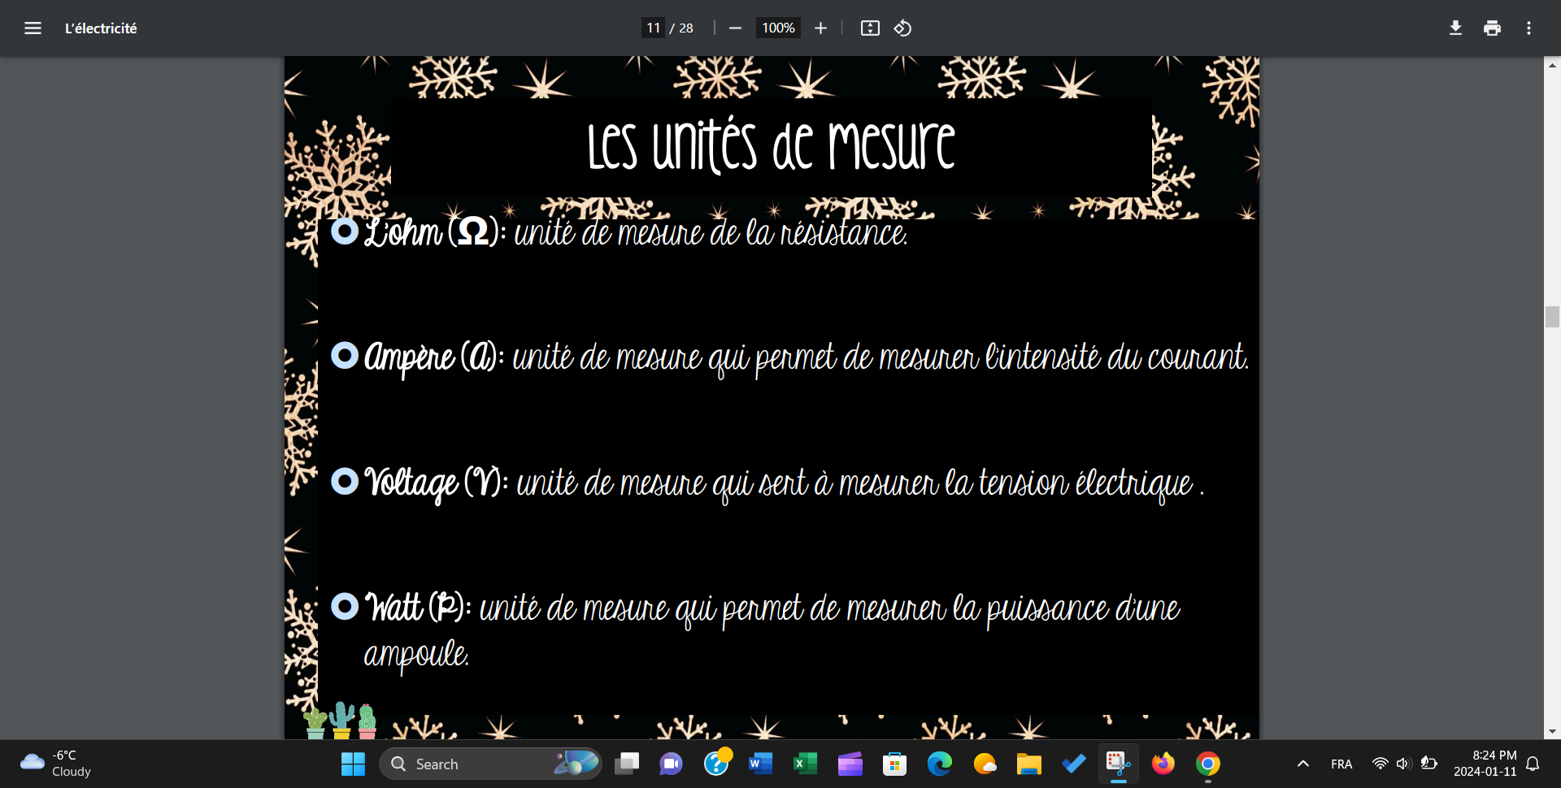The width and height of the screenshot is (1561, 788).
Task: Download the PDF file
Action: (1455, 28)
